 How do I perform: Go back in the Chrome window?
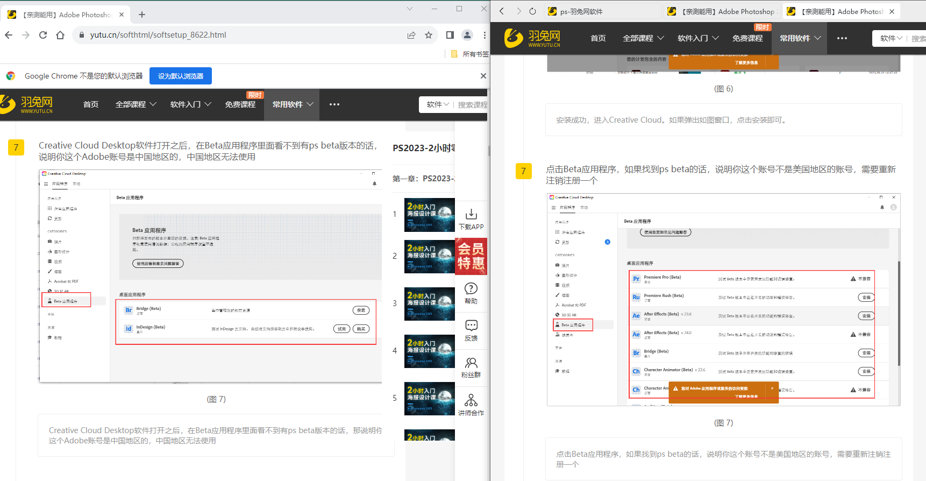point(9,35)
